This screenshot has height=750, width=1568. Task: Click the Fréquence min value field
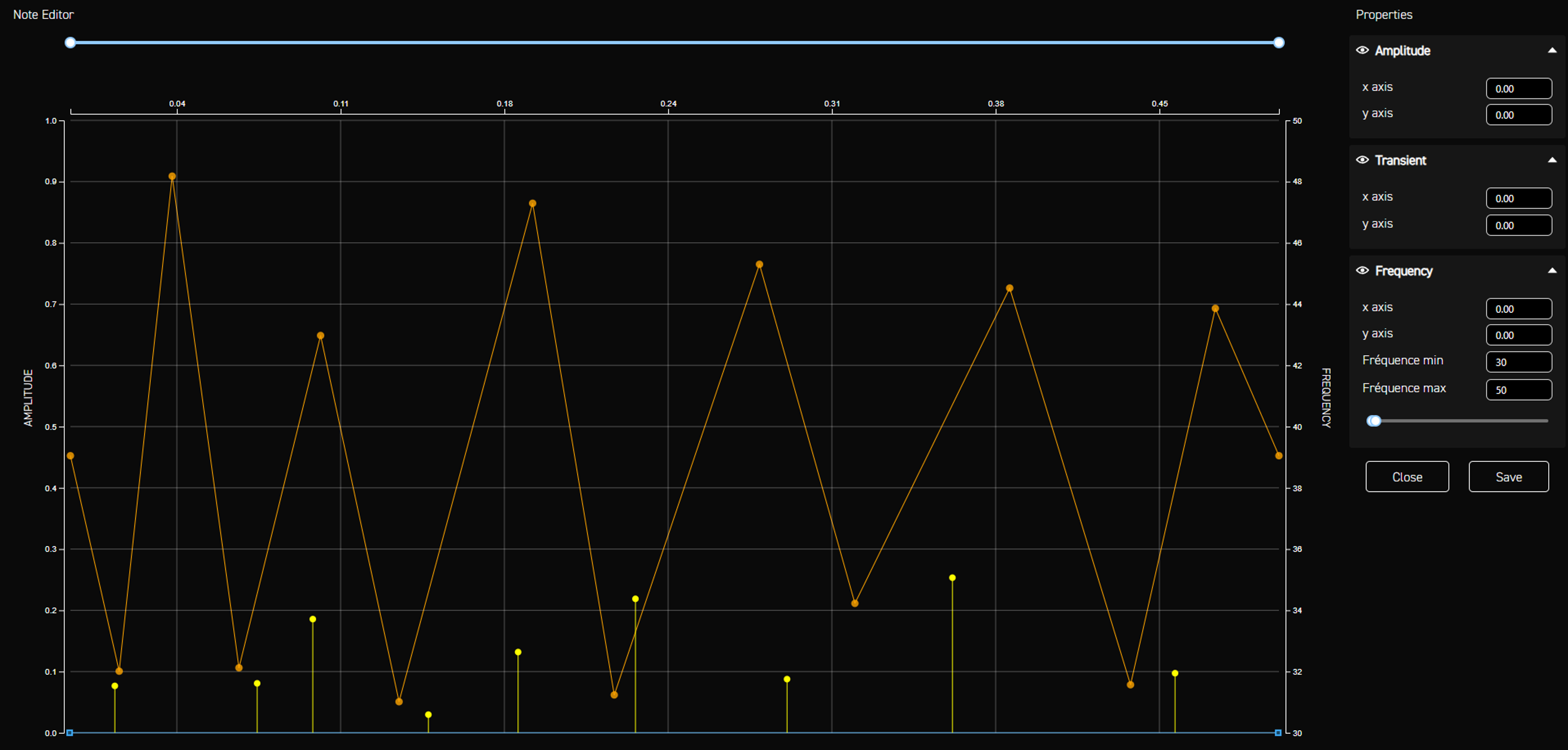click(1519, 361)
